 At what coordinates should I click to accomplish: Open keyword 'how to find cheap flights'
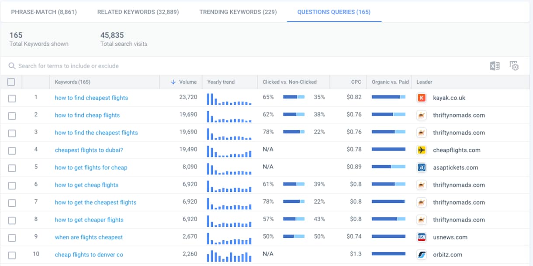coord(87,115)
